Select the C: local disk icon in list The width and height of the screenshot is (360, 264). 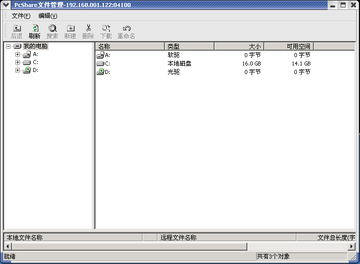(x=100, y=64)
